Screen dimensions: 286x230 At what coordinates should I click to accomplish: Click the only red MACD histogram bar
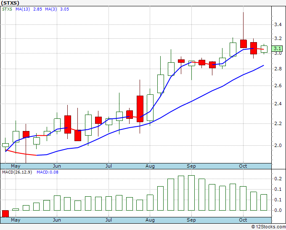(5, 214)
